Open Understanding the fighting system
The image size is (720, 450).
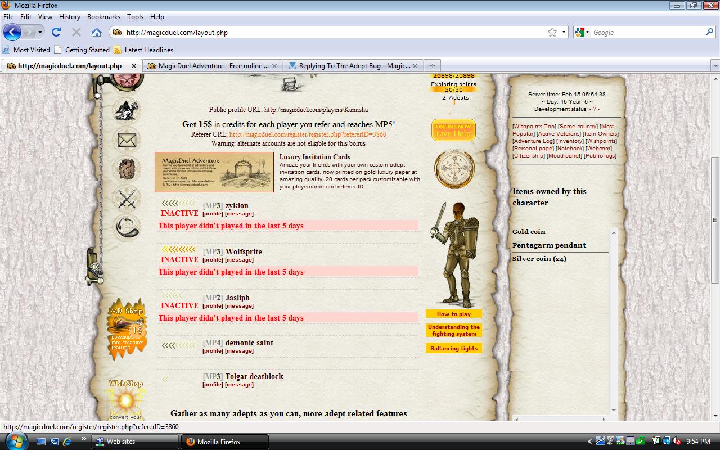[x=454, y=330]
